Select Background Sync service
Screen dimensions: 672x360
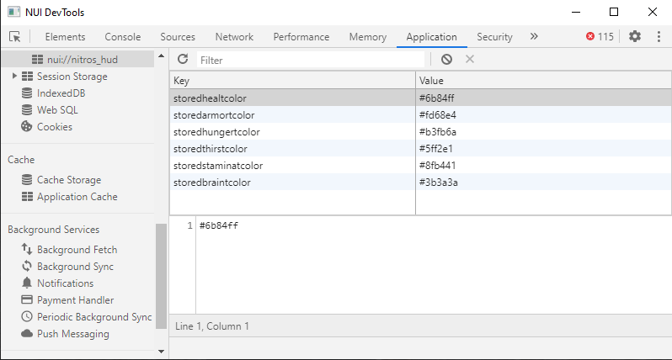click(76, 267)
